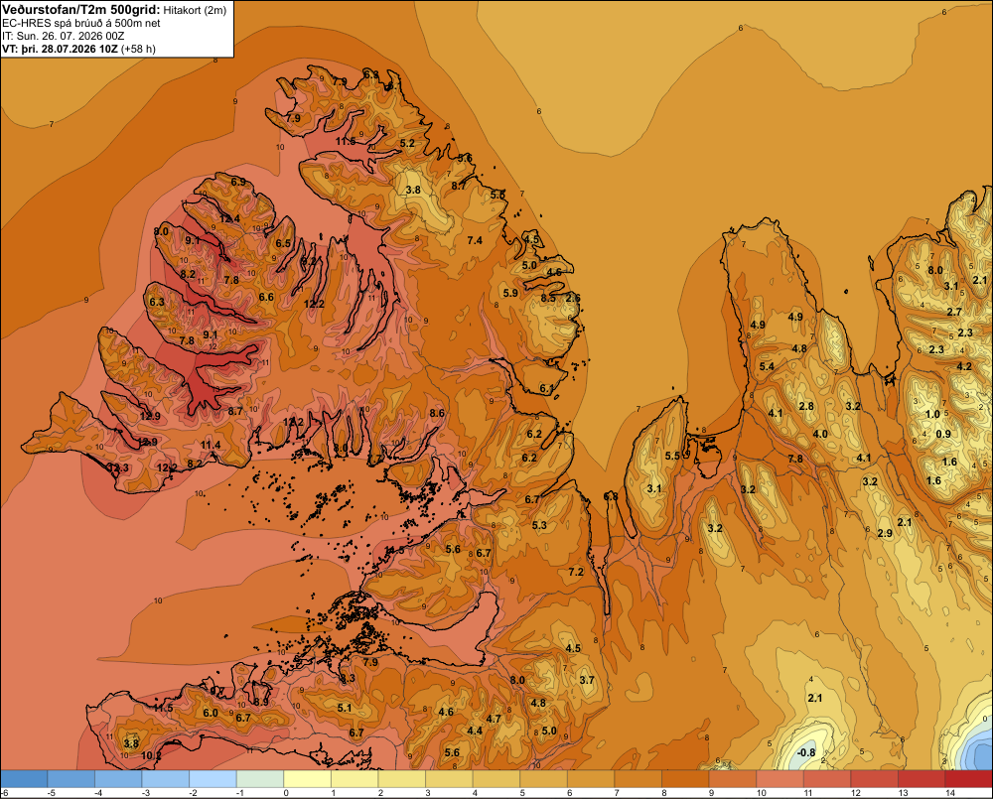Image resolution: width=993 pixels, height=799 pixels.
Task: Select the 5.1 temperature reading
Action: click(x=345, y=708)
